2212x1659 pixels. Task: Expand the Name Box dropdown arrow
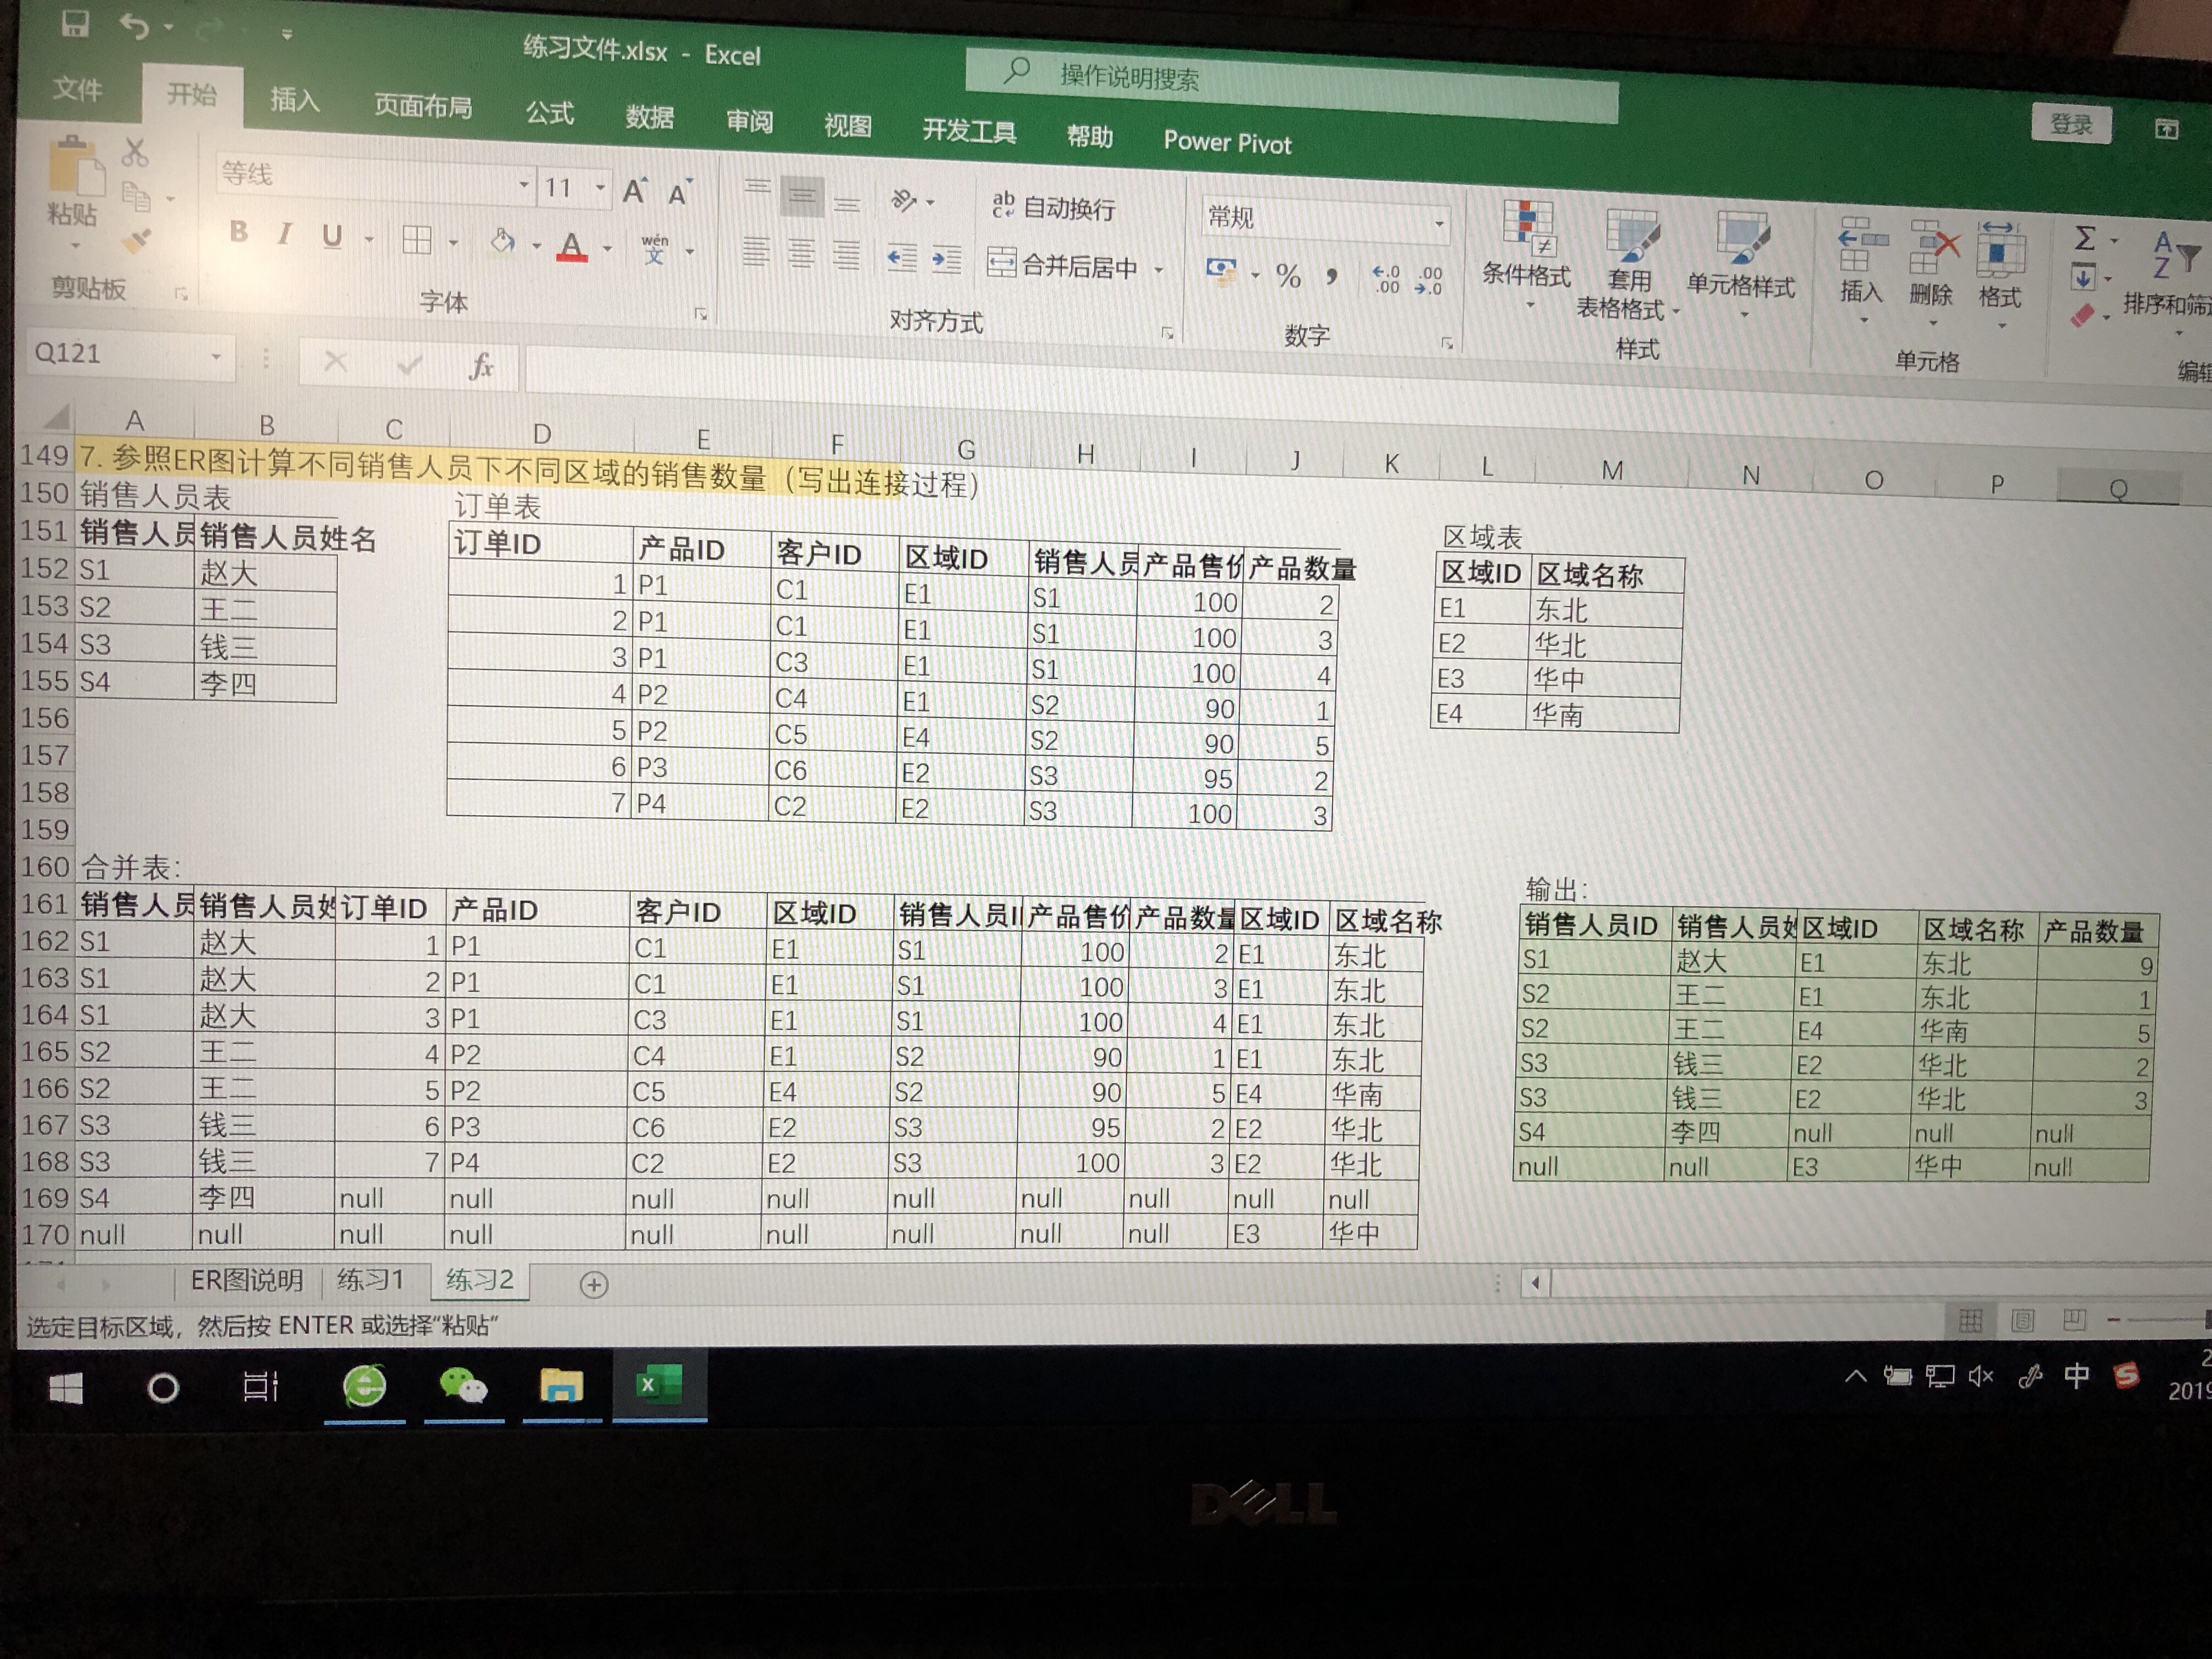[215, 356]
